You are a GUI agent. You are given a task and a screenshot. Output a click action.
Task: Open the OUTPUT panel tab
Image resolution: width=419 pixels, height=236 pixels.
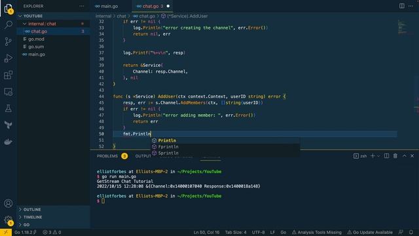click(x=143, y=156)
